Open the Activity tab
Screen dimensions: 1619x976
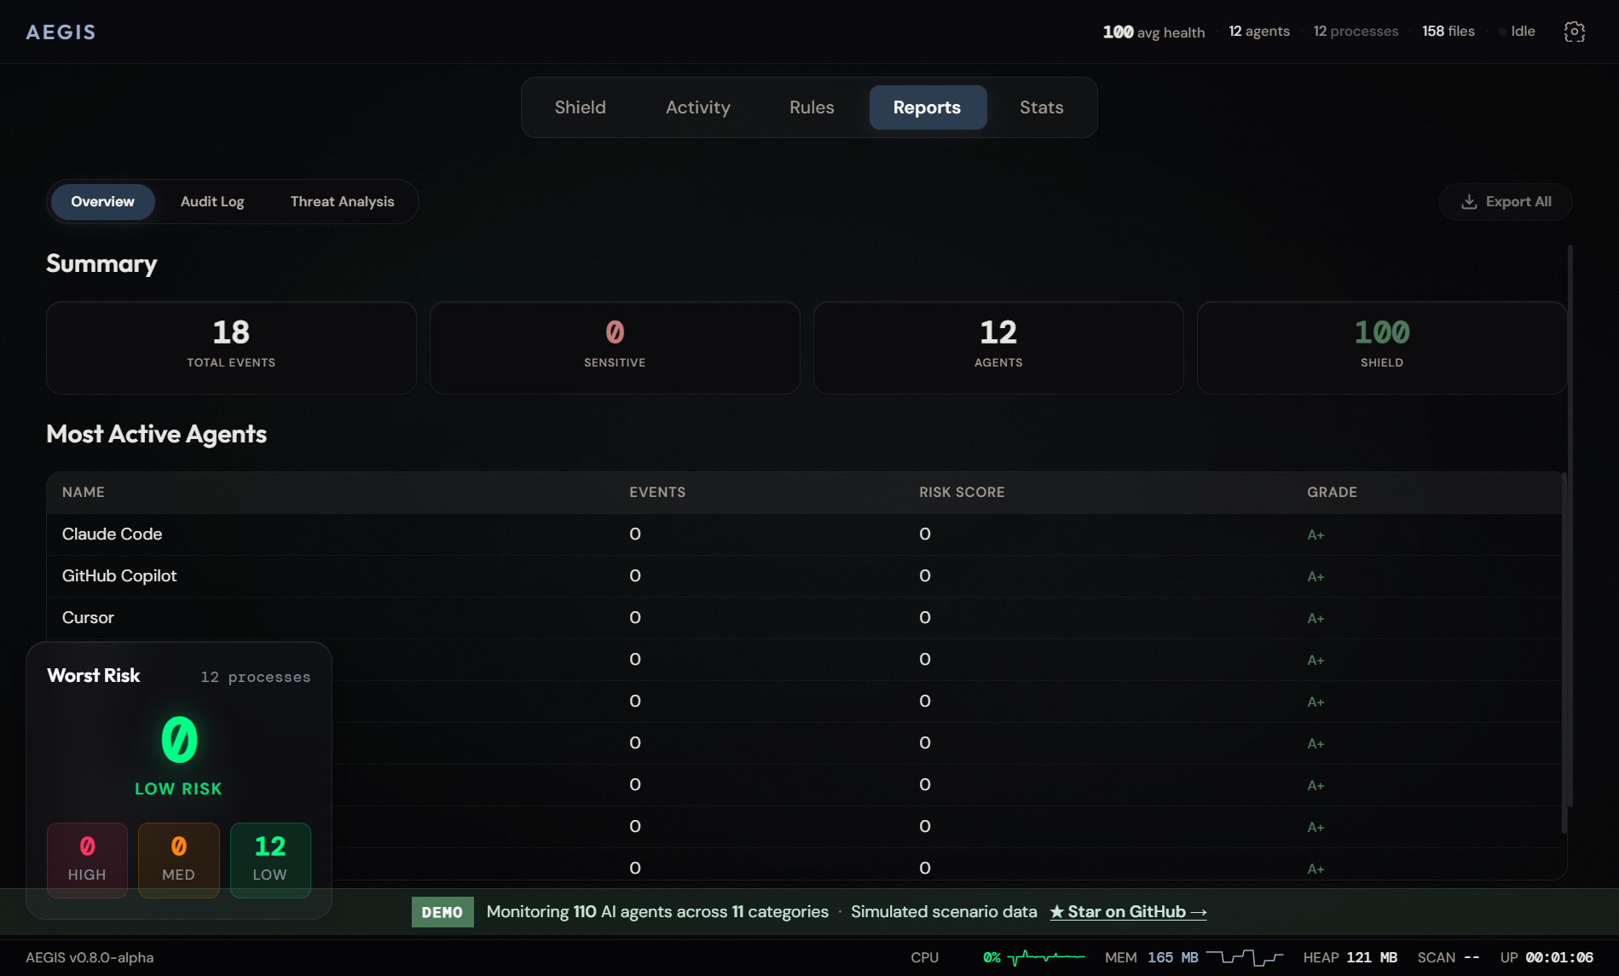pos(697,107)
